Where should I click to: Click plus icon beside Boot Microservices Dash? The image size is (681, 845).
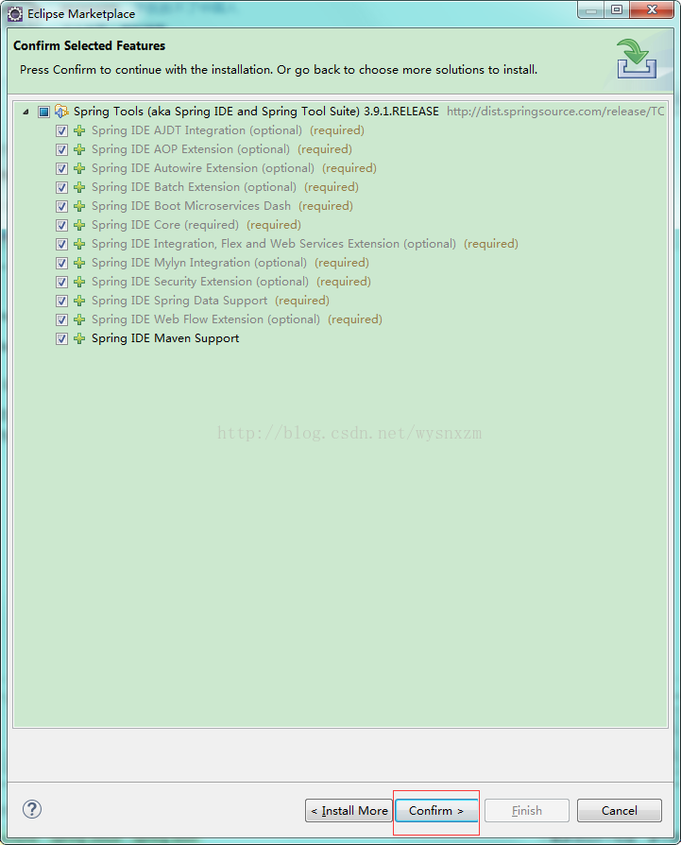click(x=79, y=206)
